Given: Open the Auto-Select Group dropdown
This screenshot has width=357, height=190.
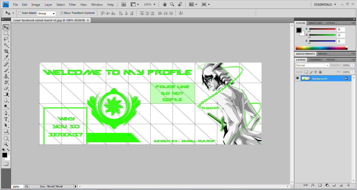Looking at the screenshot, I should click(47, 13).
